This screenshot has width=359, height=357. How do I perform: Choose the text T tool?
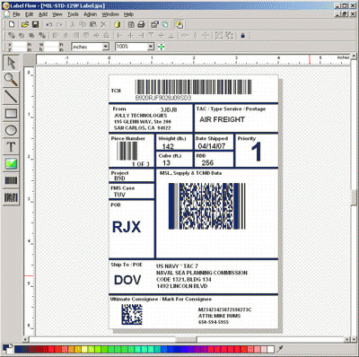point(11,147)
